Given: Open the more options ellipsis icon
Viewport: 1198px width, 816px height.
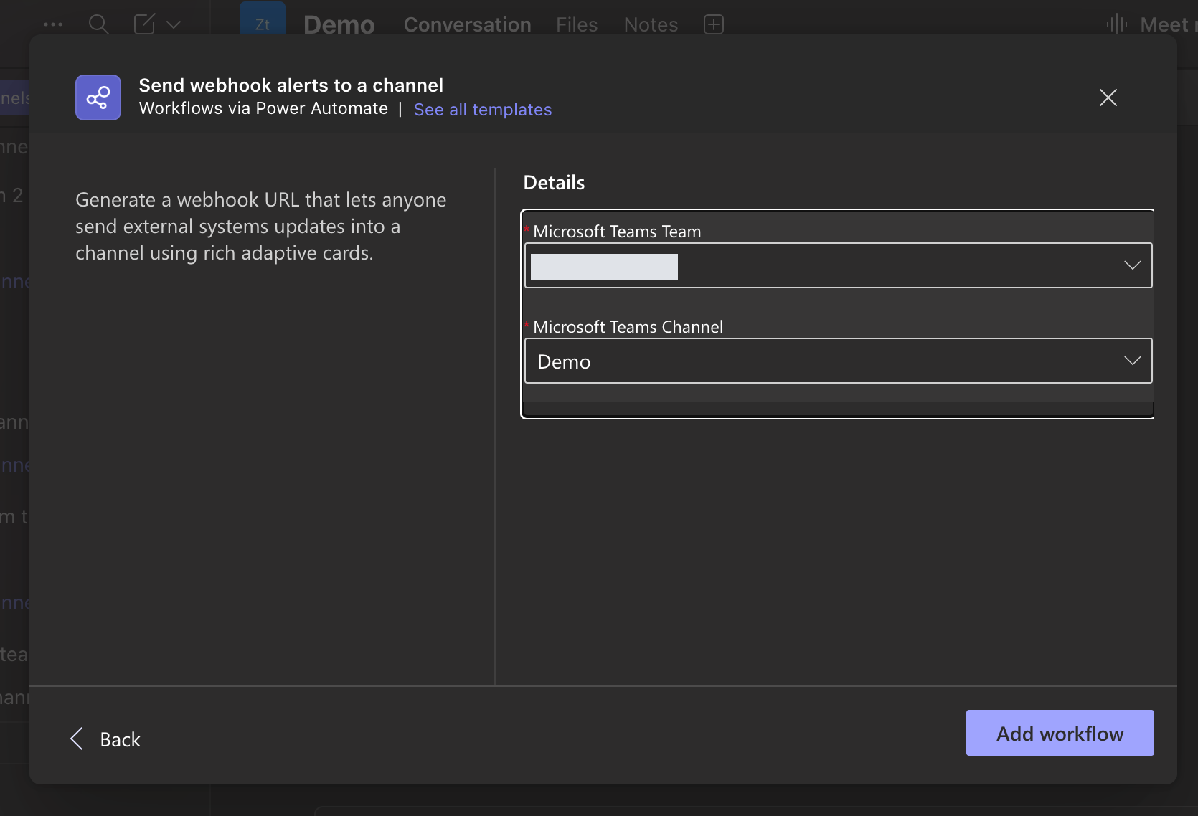Looking at the screenshot, I should click(x=53, y=24).
